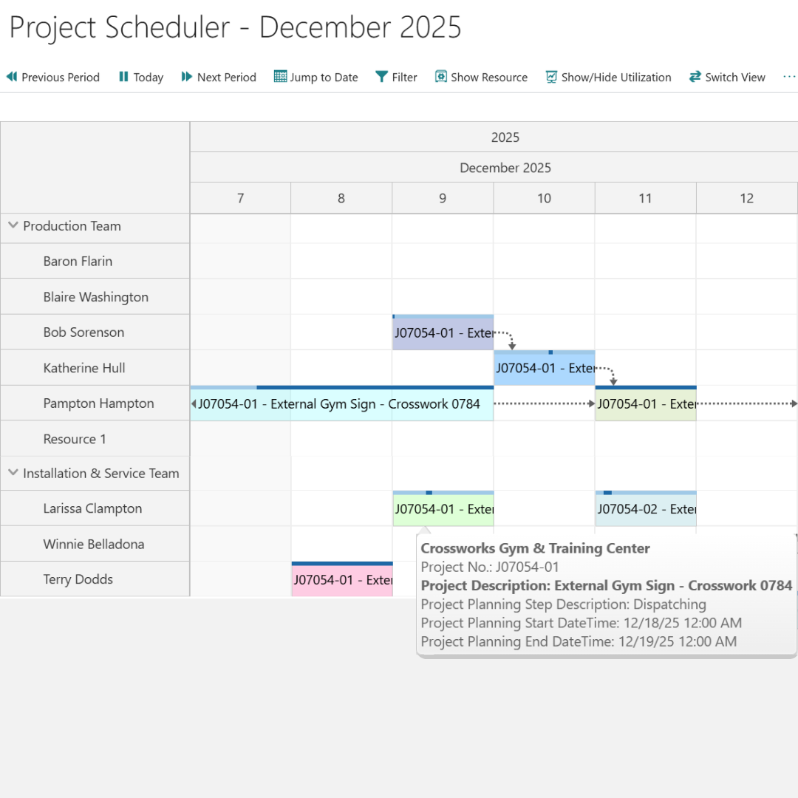The width and height of the screenshot is (798, 798).
Task: Select Larissa Clampton's J07054-02 task bar
Action: click(645, 509)
